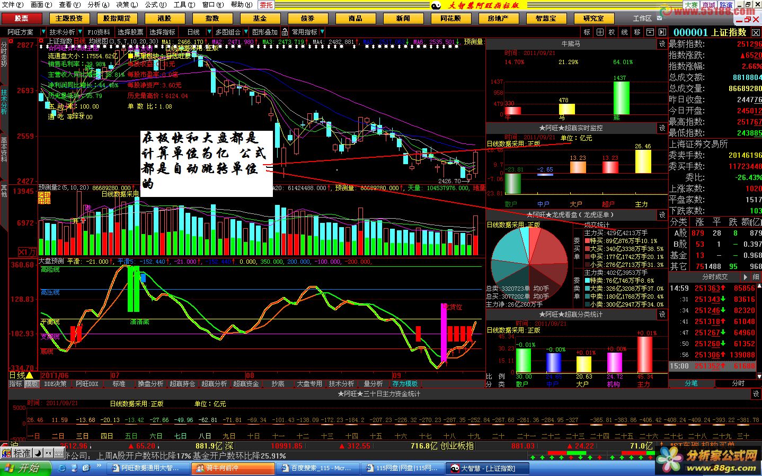
Task: Click the lock icon beside 图形叠加
Action: coord(285,32)
